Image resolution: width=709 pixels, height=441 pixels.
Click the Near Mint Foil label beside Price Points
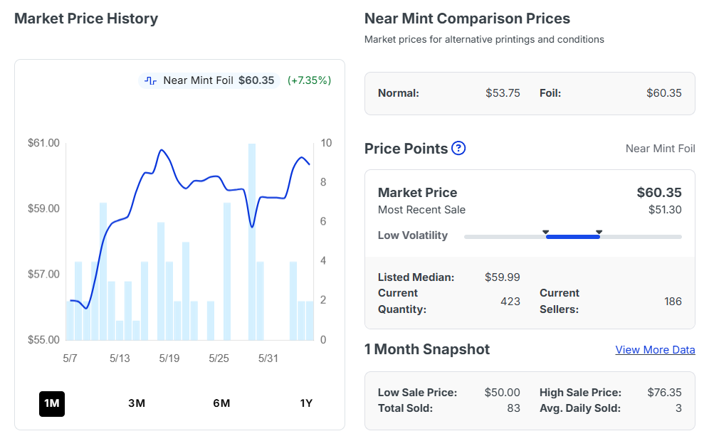pos(660,149)
